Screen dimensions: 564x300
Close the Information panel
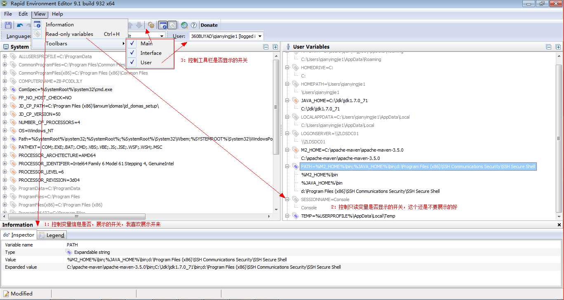559,225
